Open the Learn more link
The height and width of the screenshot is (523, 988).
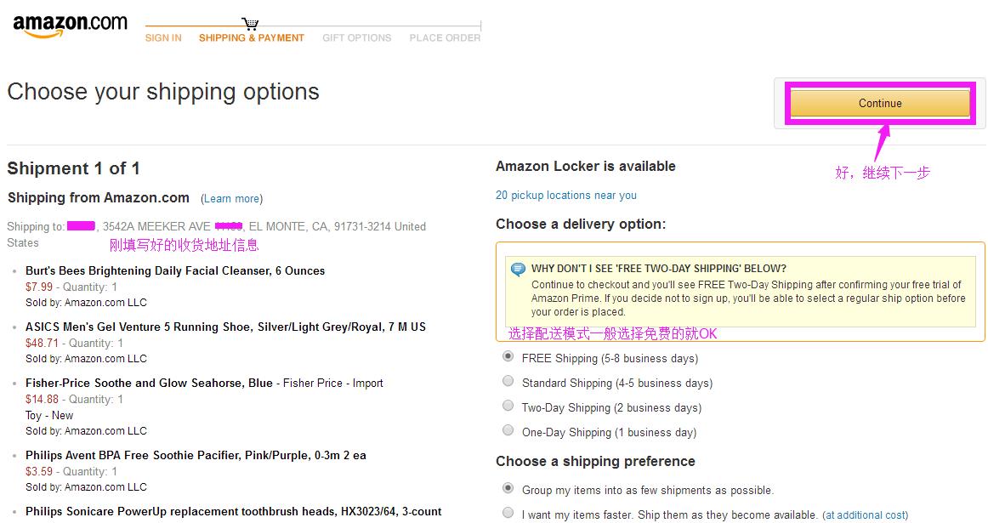[232, 199]
